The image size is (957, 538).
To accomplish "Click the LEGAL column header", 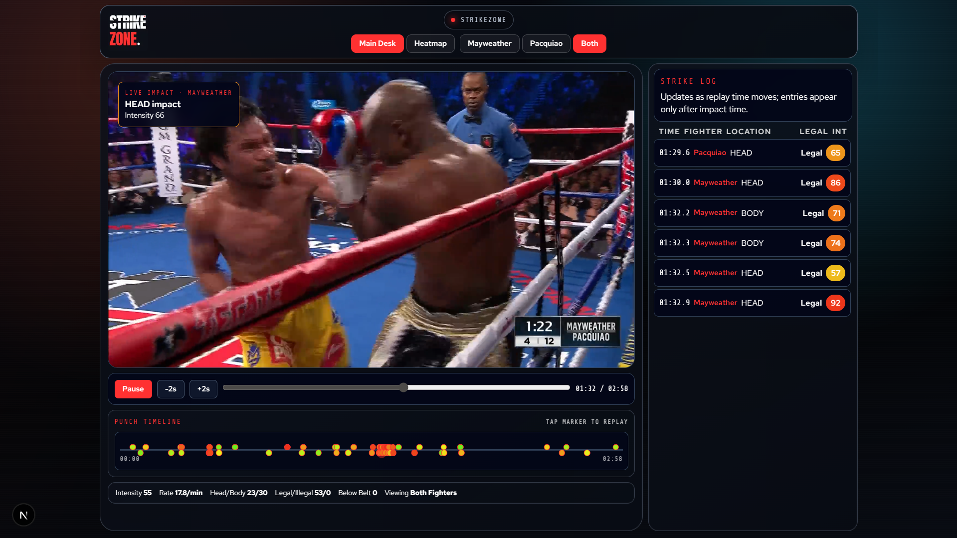I will [x=813, y=132].
